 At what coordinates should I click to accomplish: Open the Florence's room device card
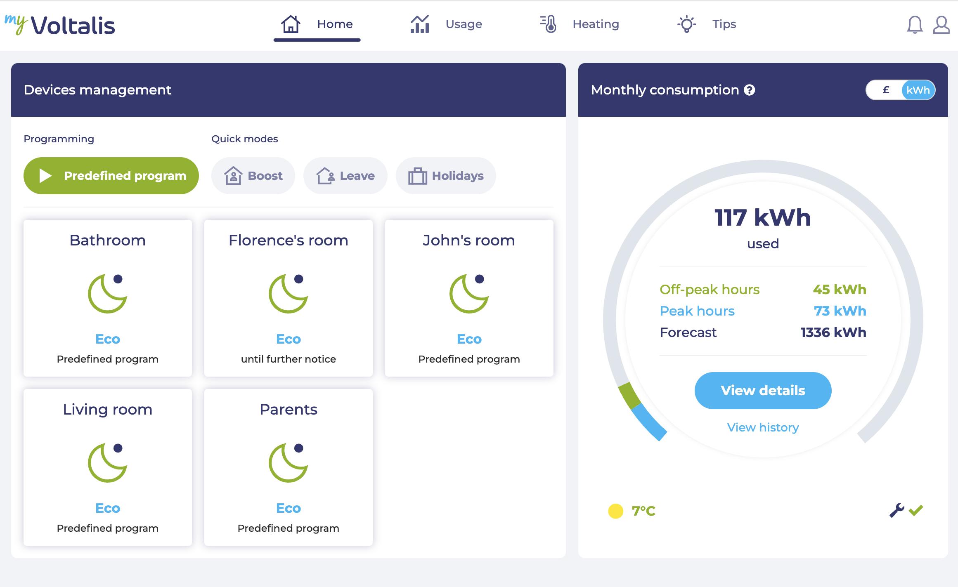[x=288, y=298]
